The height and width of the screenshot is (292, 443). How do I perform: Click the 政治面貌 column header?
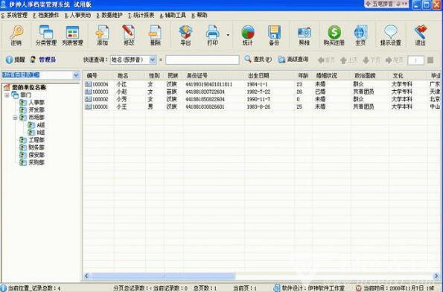point(370,76)
